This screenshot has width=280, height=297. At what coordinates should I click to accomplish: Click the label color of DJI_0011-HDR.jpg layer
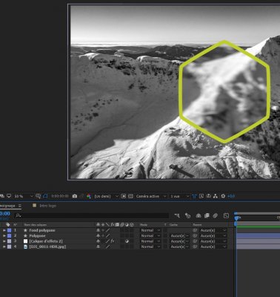click(x=9, y=247)
